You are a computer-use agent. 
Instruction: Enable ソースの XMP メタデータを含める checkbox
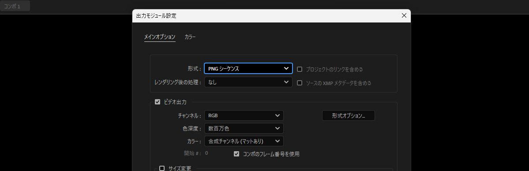coord(299,82)
